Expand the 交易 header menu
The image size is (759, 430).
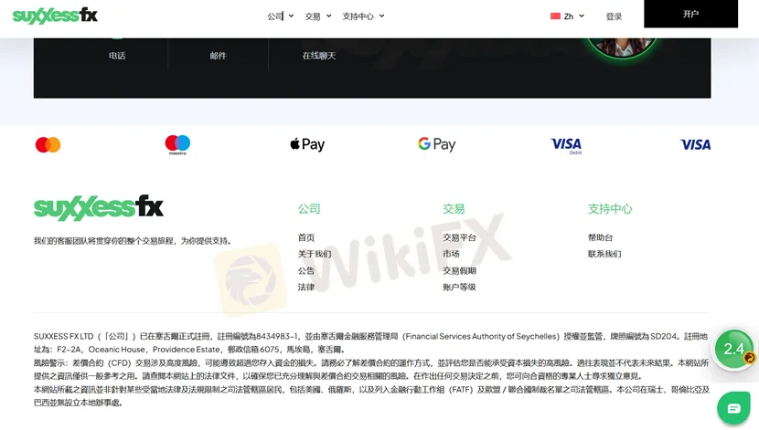tap(318, 16)
